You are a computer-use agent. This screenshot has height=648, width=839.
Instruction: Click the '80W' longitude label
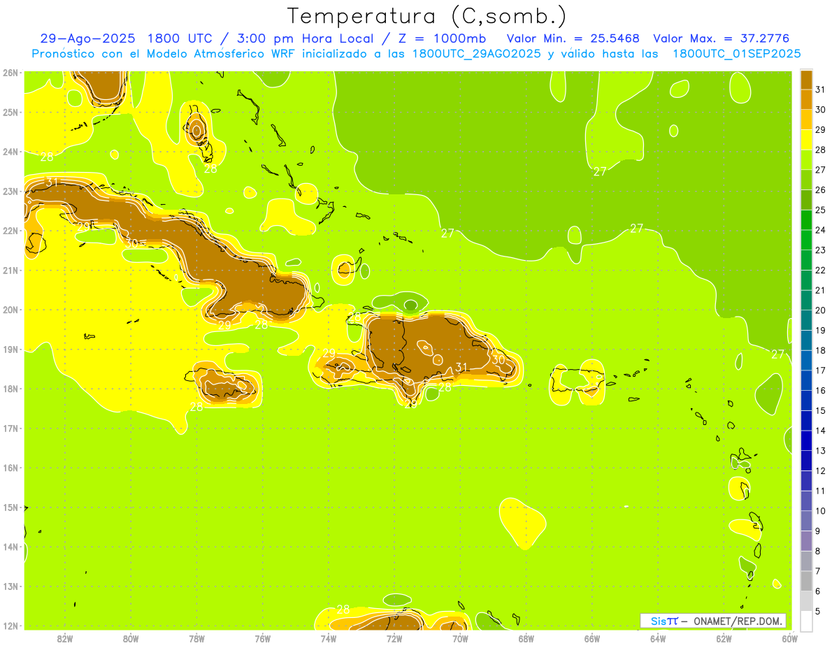tap(131, 638)
